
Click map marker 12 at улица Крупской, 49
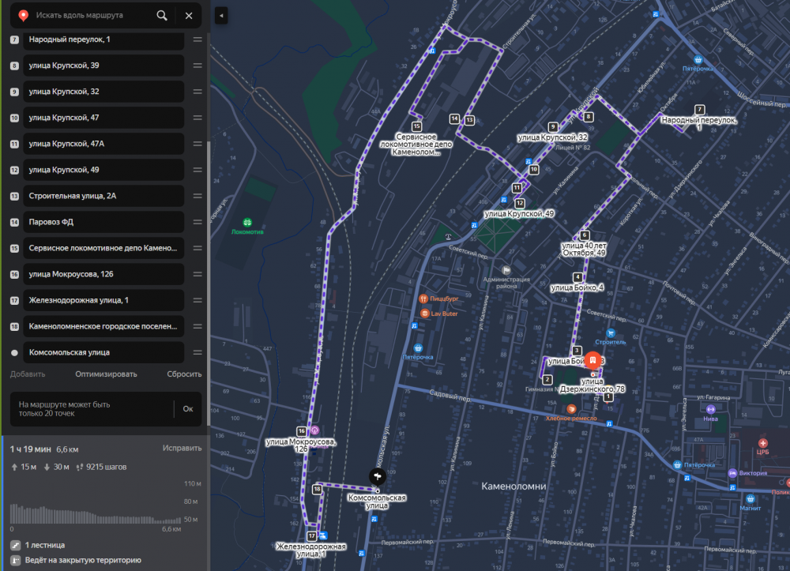pos(520,204)
